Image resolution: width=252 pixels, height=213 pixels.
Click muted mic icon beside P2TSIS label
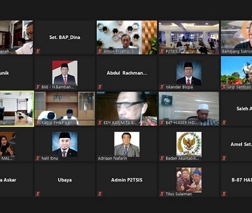click(x=162, y=51)
